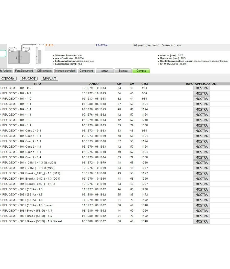Click the year range '05.1980 - 09.1982'
The image size is (230, 269).
(x=94, y=194)
